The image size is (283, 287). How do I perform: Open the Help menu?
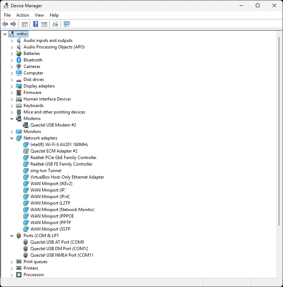(x=54, y=15)
